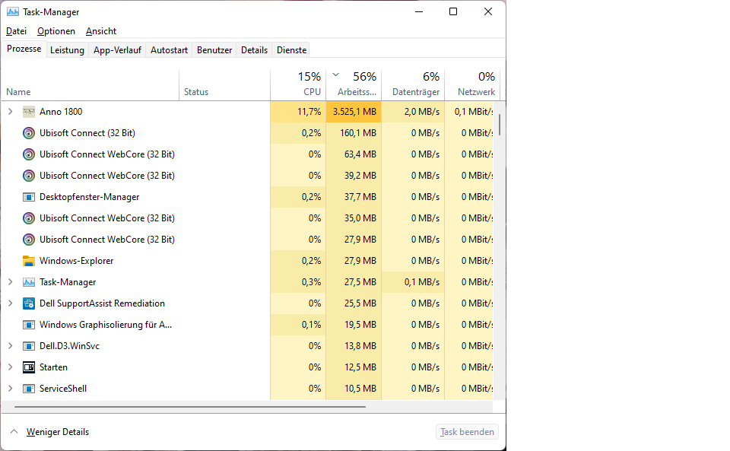Switch to the App-Verlauf tab
Image resolution: width=730 pixels, height=451 pixels.
(117, 50)
